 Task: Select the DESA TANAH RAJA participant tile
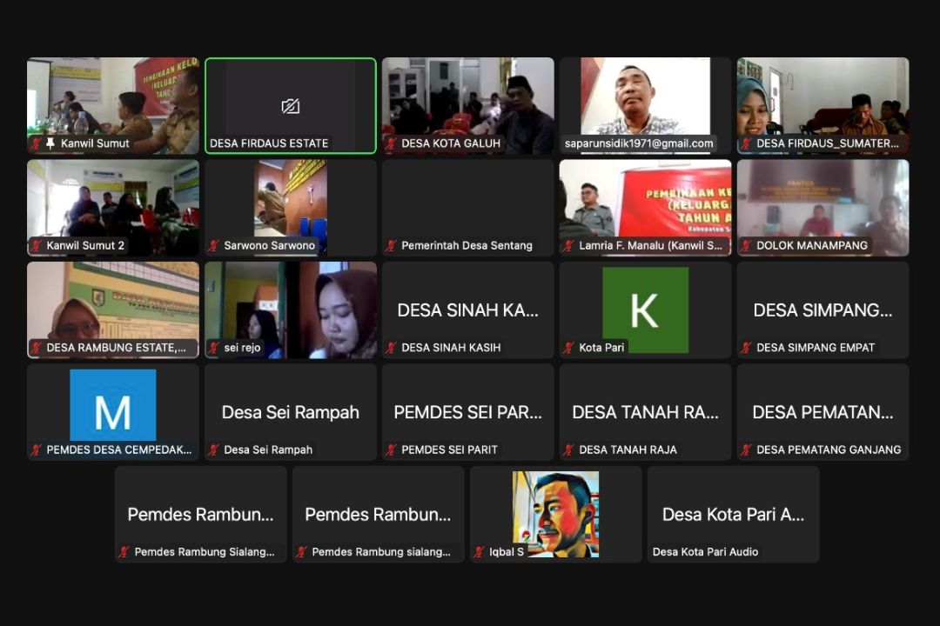point(645,412)
